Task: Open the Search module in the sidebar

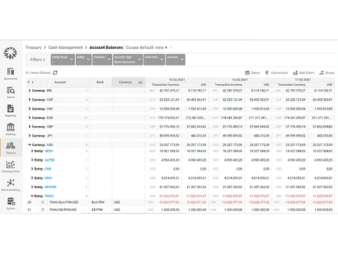Action: click(x=10, y=92)
